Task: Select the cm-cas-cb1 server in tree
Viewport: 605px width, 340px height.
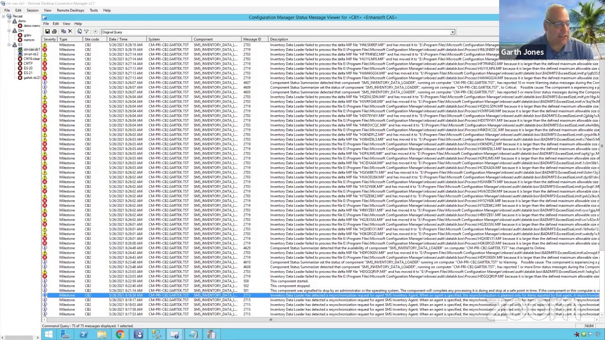Action: click(32, 50)
